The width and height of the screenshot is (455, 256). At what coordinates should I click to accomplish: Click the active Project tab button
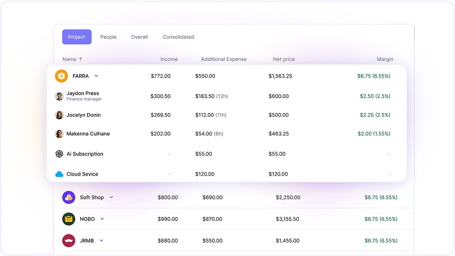tap(77, 37)
